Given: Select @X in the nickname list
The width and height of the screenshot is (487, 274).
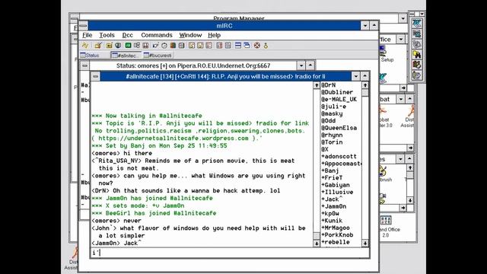Looking at the screenshot, I should pos(325,149).
